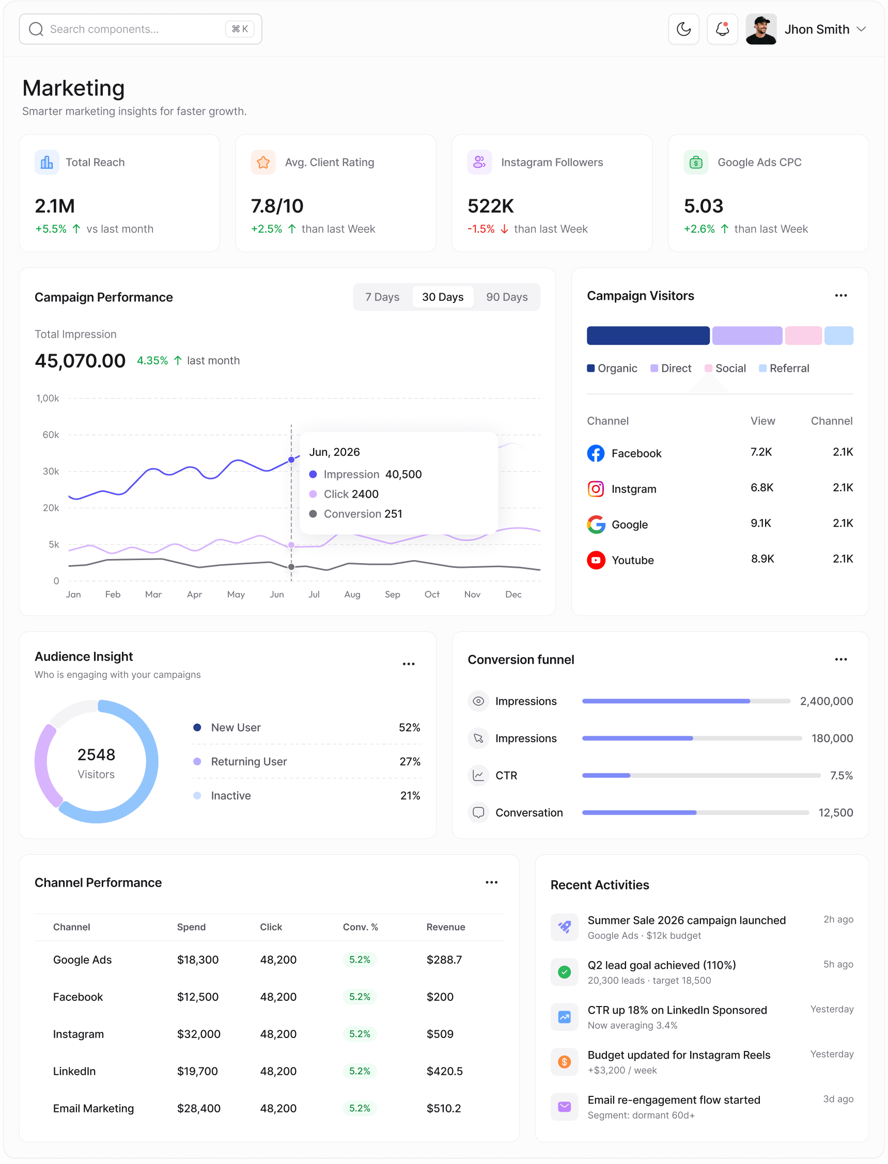The width and height of the screenshot is (888, 1164).
Task: Toggle the Direct legend item
Action: [x=671, y=368]
